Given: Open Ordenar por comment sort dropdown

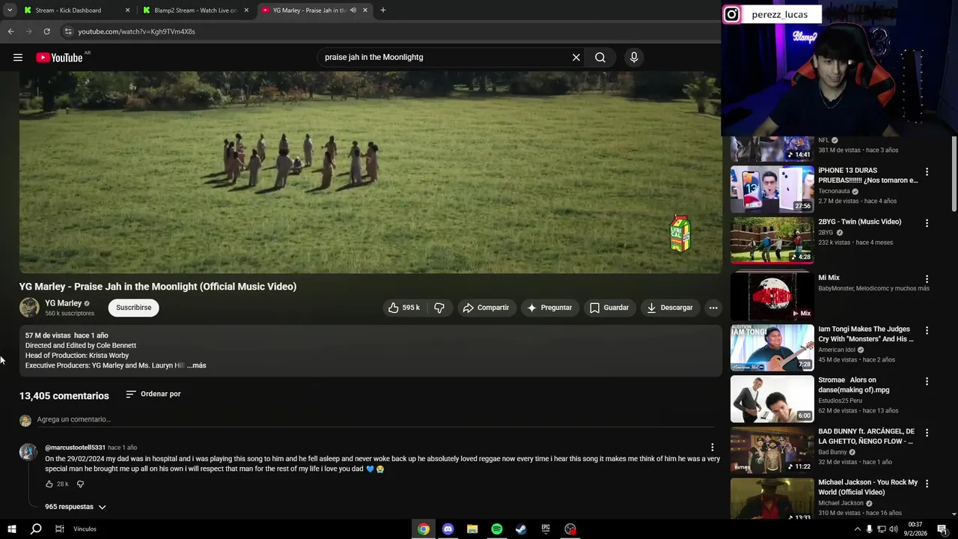Looking at the screenshot, I should point(153,394).
